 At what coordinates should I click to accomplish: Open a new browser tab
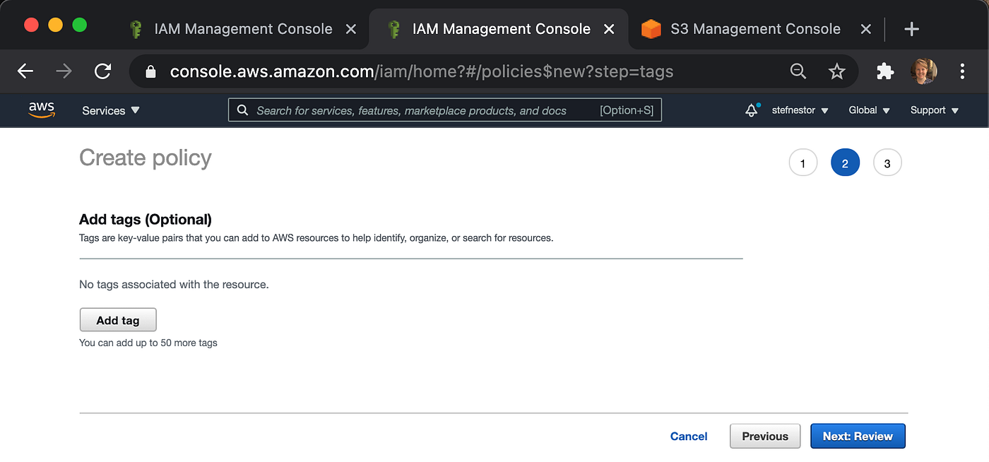pos(911,29)
